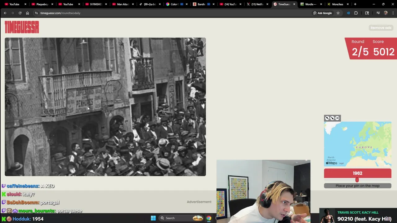Screen dimensions: 397x223
Task: Open the Legal link on the map
Action: tap(341, 163)
